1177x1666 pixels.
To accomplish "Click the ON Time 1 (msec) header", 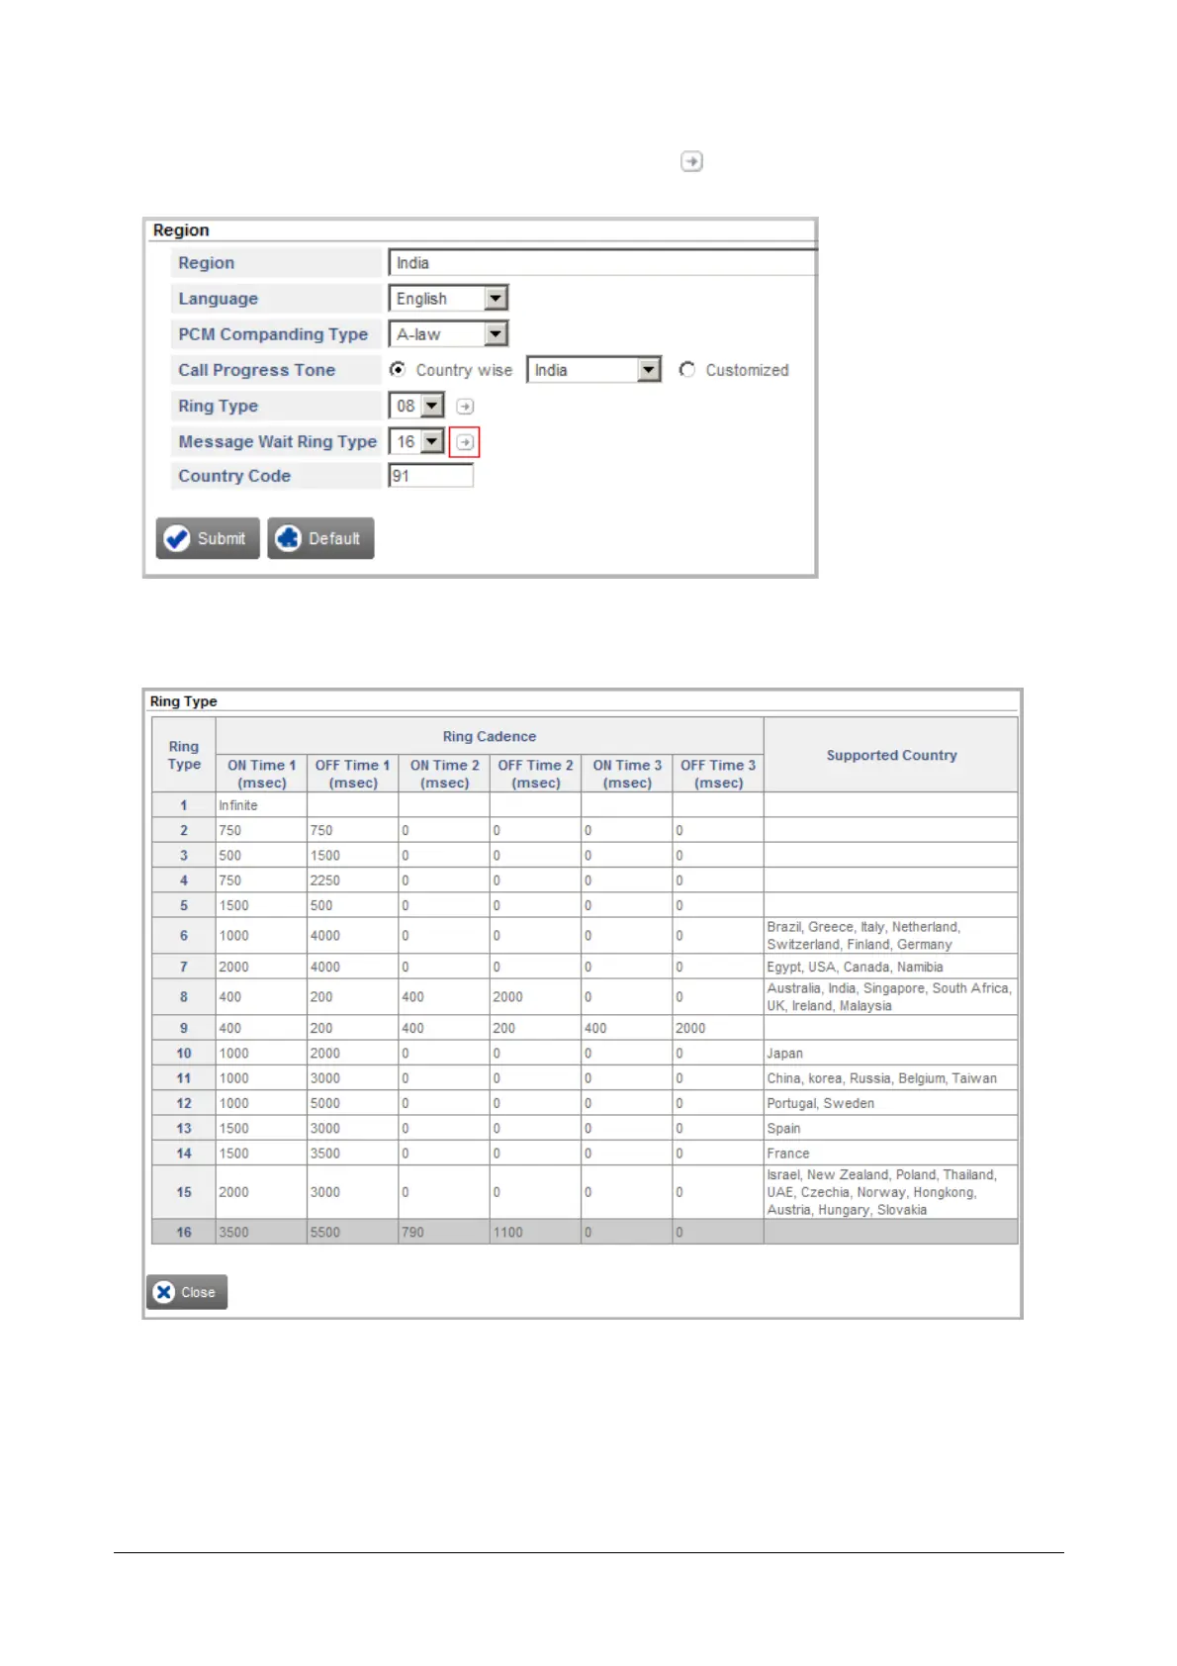I will [261, 774].
